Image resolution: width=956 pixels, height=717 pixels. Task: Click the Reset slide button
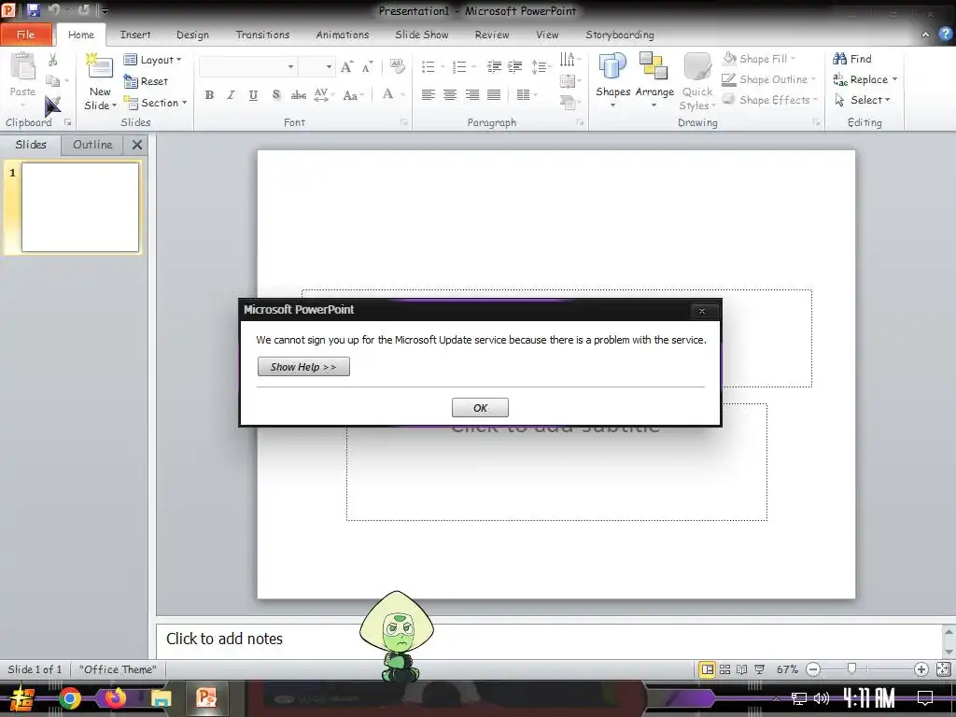146,81
